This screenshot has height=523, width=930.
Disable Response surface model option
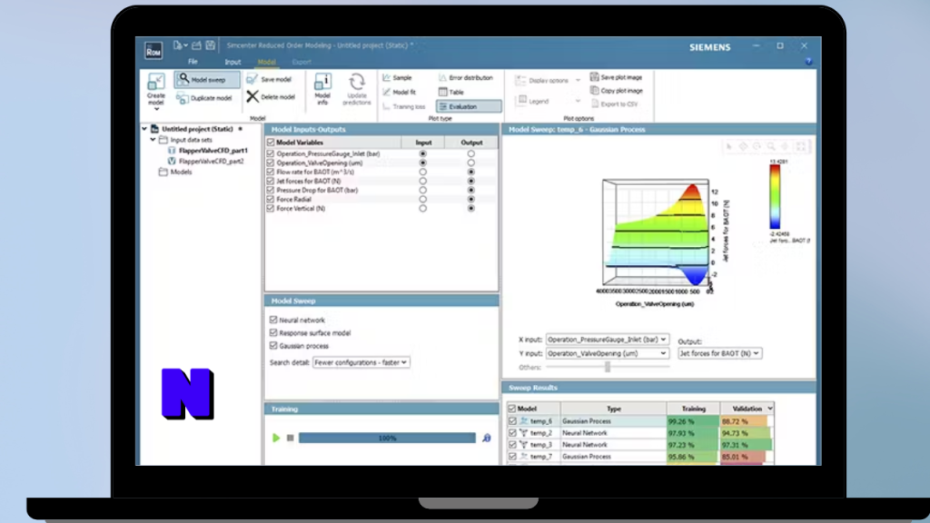click(x=273, y=332)
